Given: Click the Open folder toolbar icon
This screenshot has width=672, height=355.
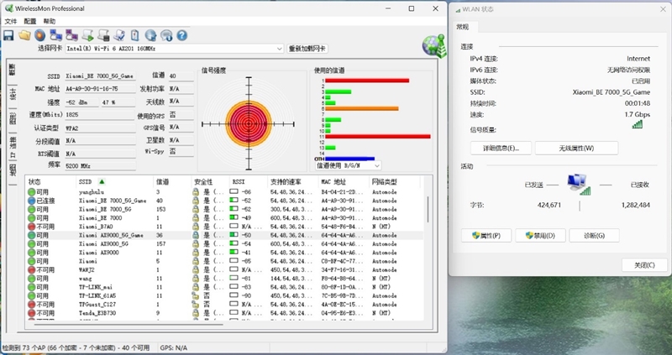Looking at the screenshot, I should (24, 35).
